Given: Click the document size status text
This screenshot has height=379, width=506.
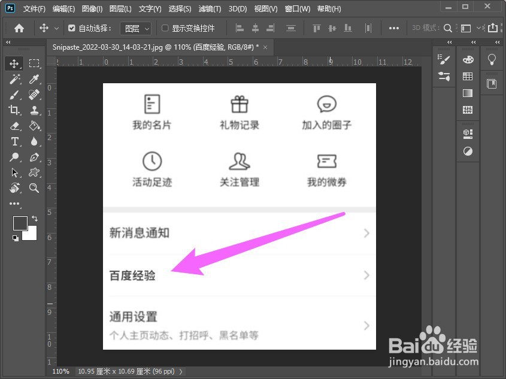Looking at the screenshot, I should coord(126,372).
